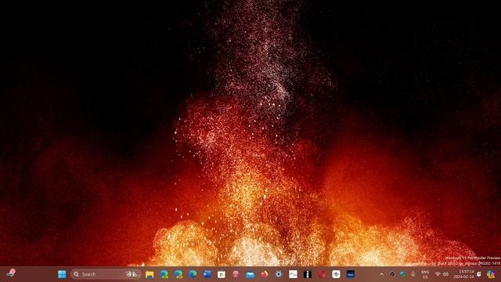The image size is (501, 282).
Task: Open the Store calendar-like white icon app
Action: coord(222,274)
